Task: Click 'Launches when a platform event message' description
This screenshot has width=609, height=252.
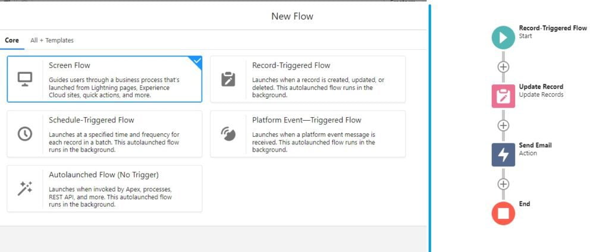Action: pyautogui.click(x=314, y=142)
